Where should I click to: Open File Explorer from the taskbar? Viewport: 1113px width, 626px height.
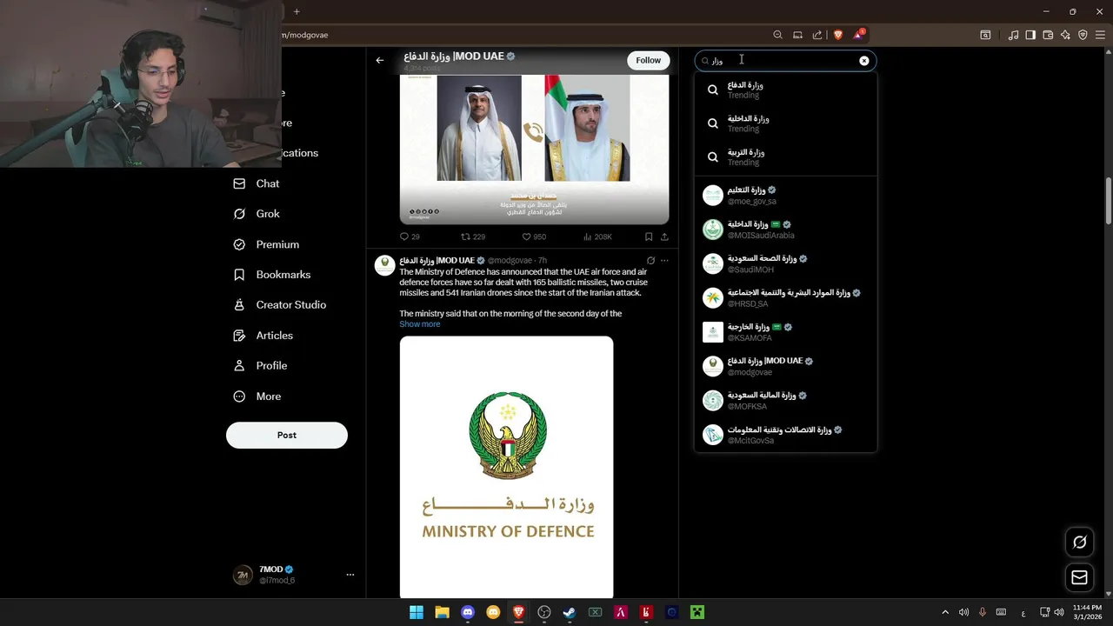tap(442, 612)
